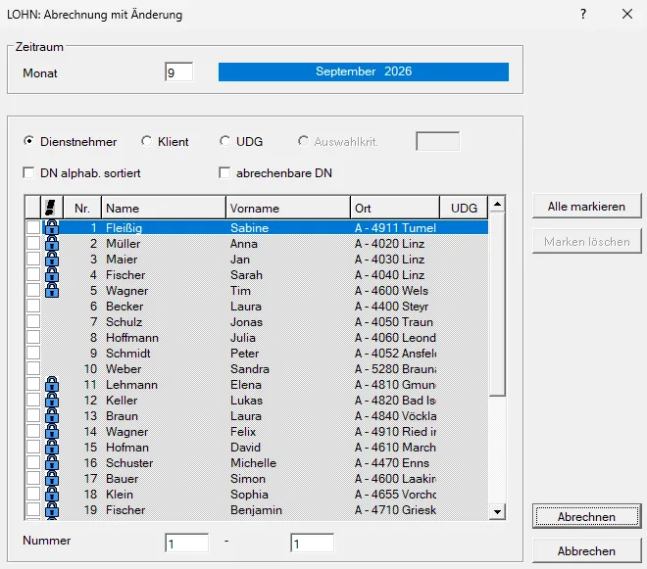Click the lock icon beside Braun Laura
Screen dimensions: 647x569
[x=52, y=415]
